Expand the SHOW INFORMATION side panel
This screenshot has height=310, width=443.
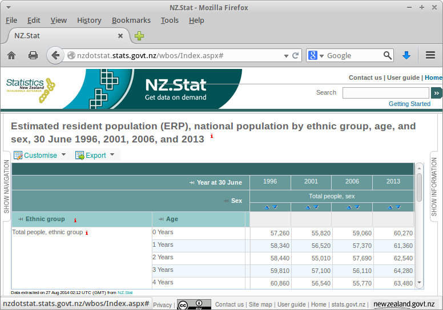(x=434, y=186)
